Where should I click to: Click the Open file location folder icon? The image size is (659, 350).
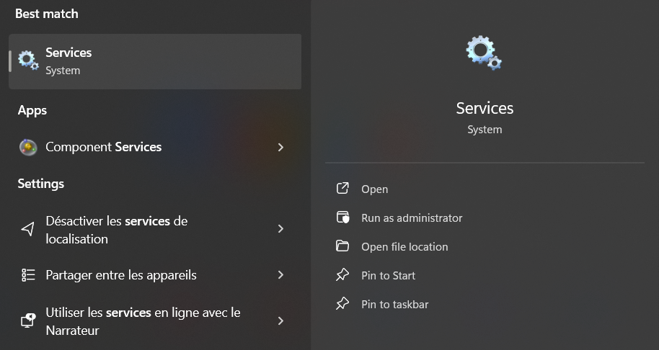342,246
